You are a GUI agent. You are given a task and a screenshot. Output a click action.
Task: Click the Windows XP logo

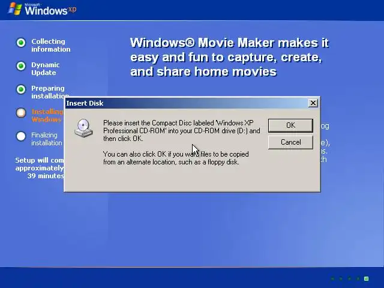pyautogui.click(x=43, y=10)
